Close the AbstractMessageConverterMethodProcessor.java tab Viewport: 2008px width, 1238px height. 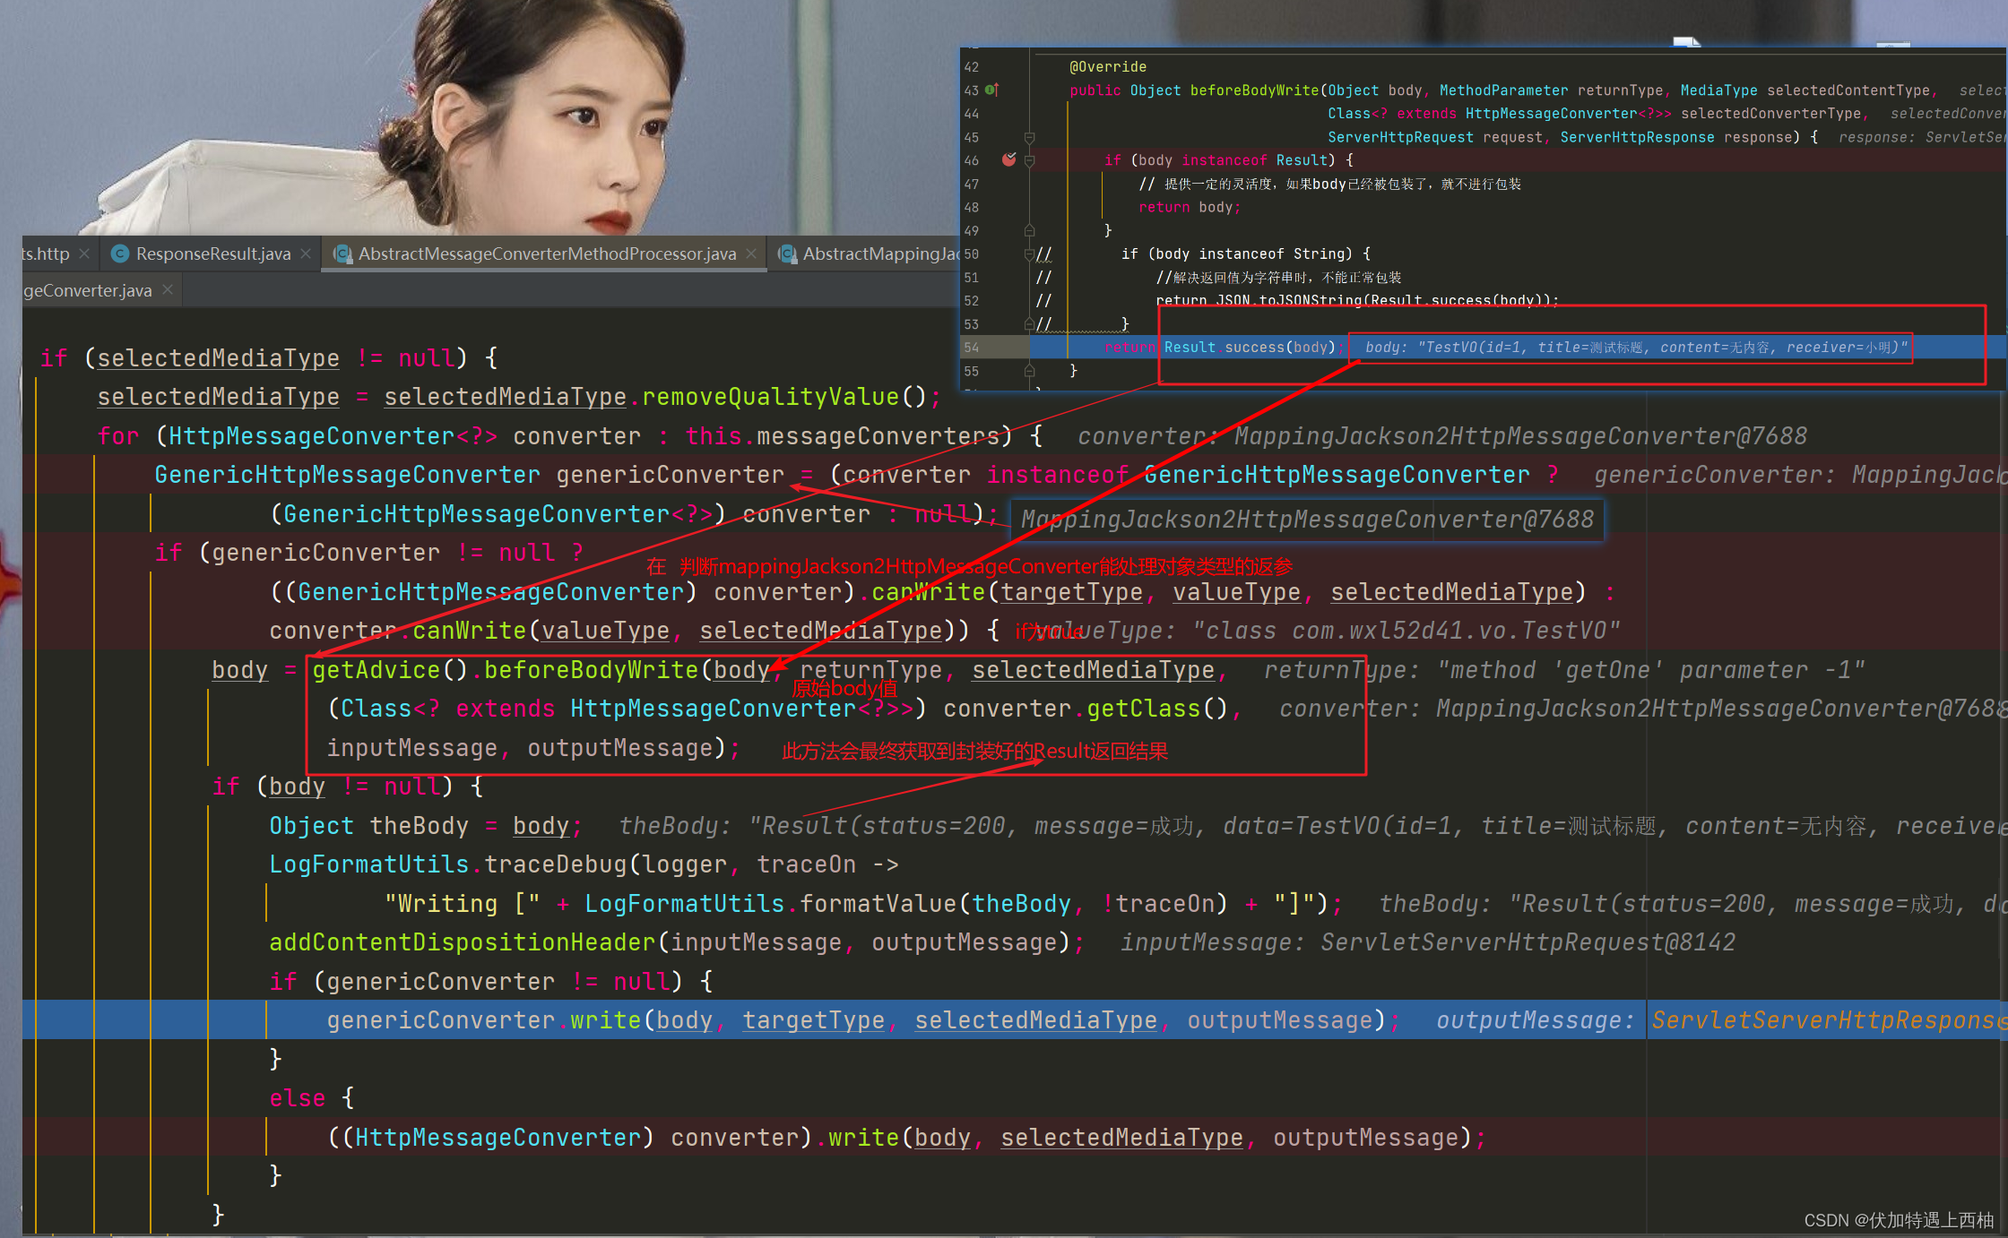(x=751, y=254)
